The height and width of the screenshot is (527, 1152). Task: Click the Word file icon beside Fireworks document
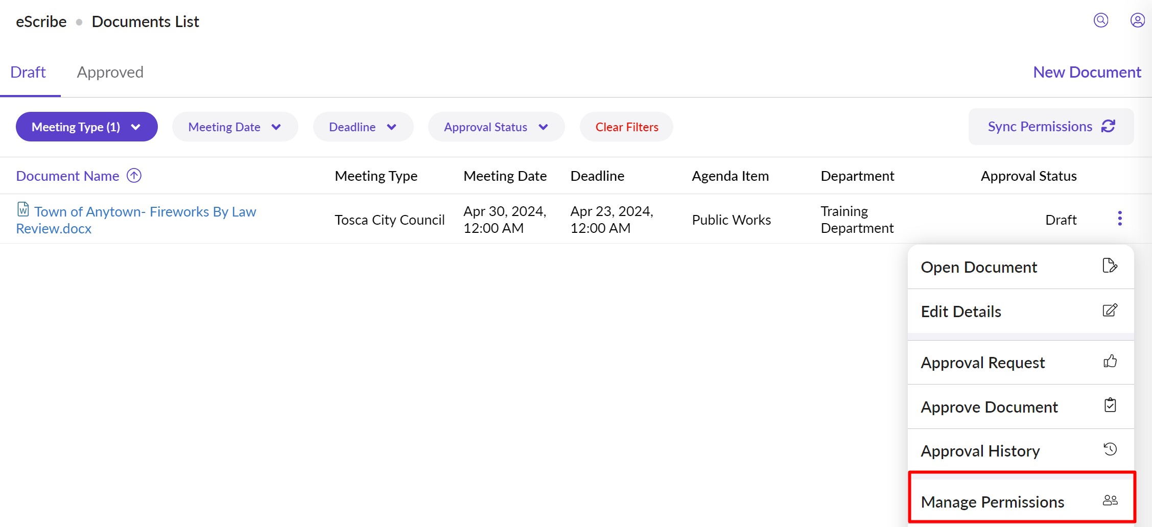click(x=23, y=209)
